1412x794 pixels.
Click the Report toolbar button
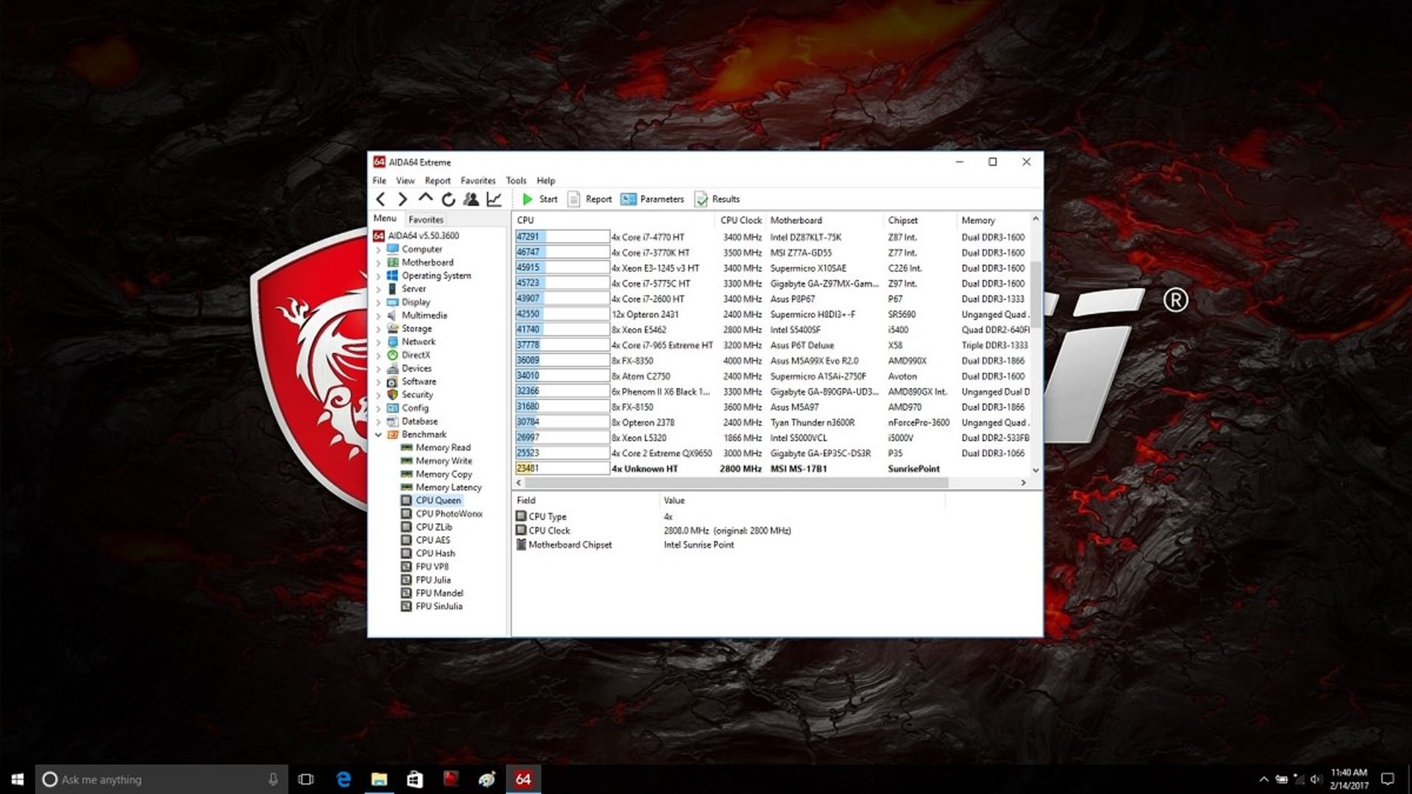point(590,199)
